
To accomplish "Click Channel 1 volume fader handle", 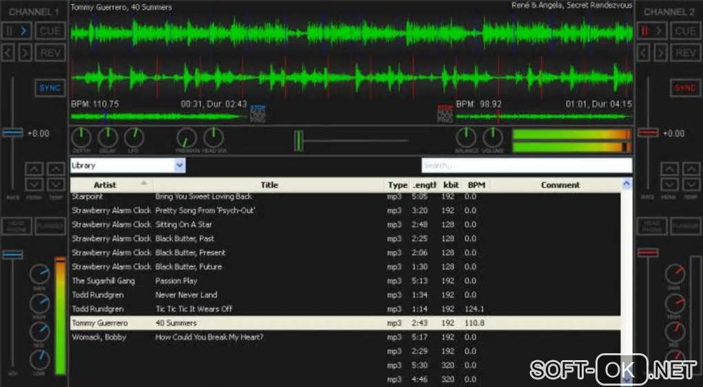I will click(x=12, y=255).
